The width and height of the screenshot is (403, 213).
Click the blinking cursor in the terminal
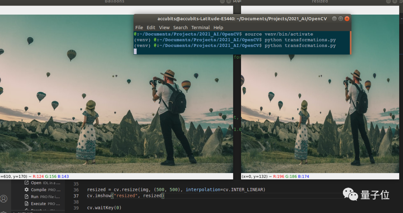[x=135, y=51]
